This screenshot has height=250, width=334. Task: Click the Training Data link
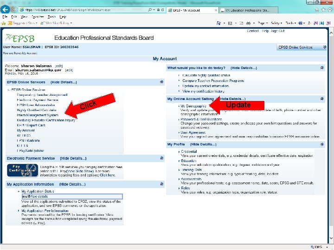[x=191, y=170]
